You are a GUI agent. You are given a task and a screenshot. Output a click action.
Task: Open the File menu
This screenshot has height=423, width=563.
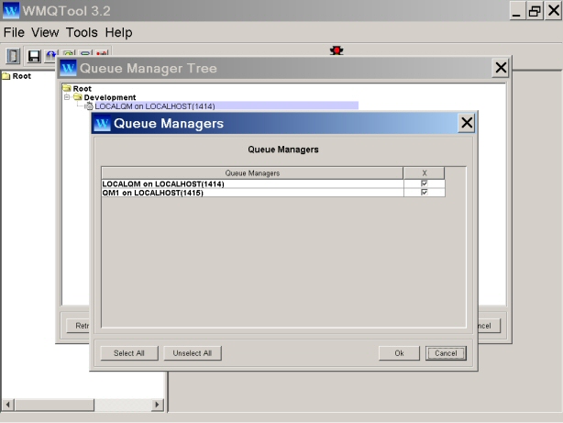point(14,33)
